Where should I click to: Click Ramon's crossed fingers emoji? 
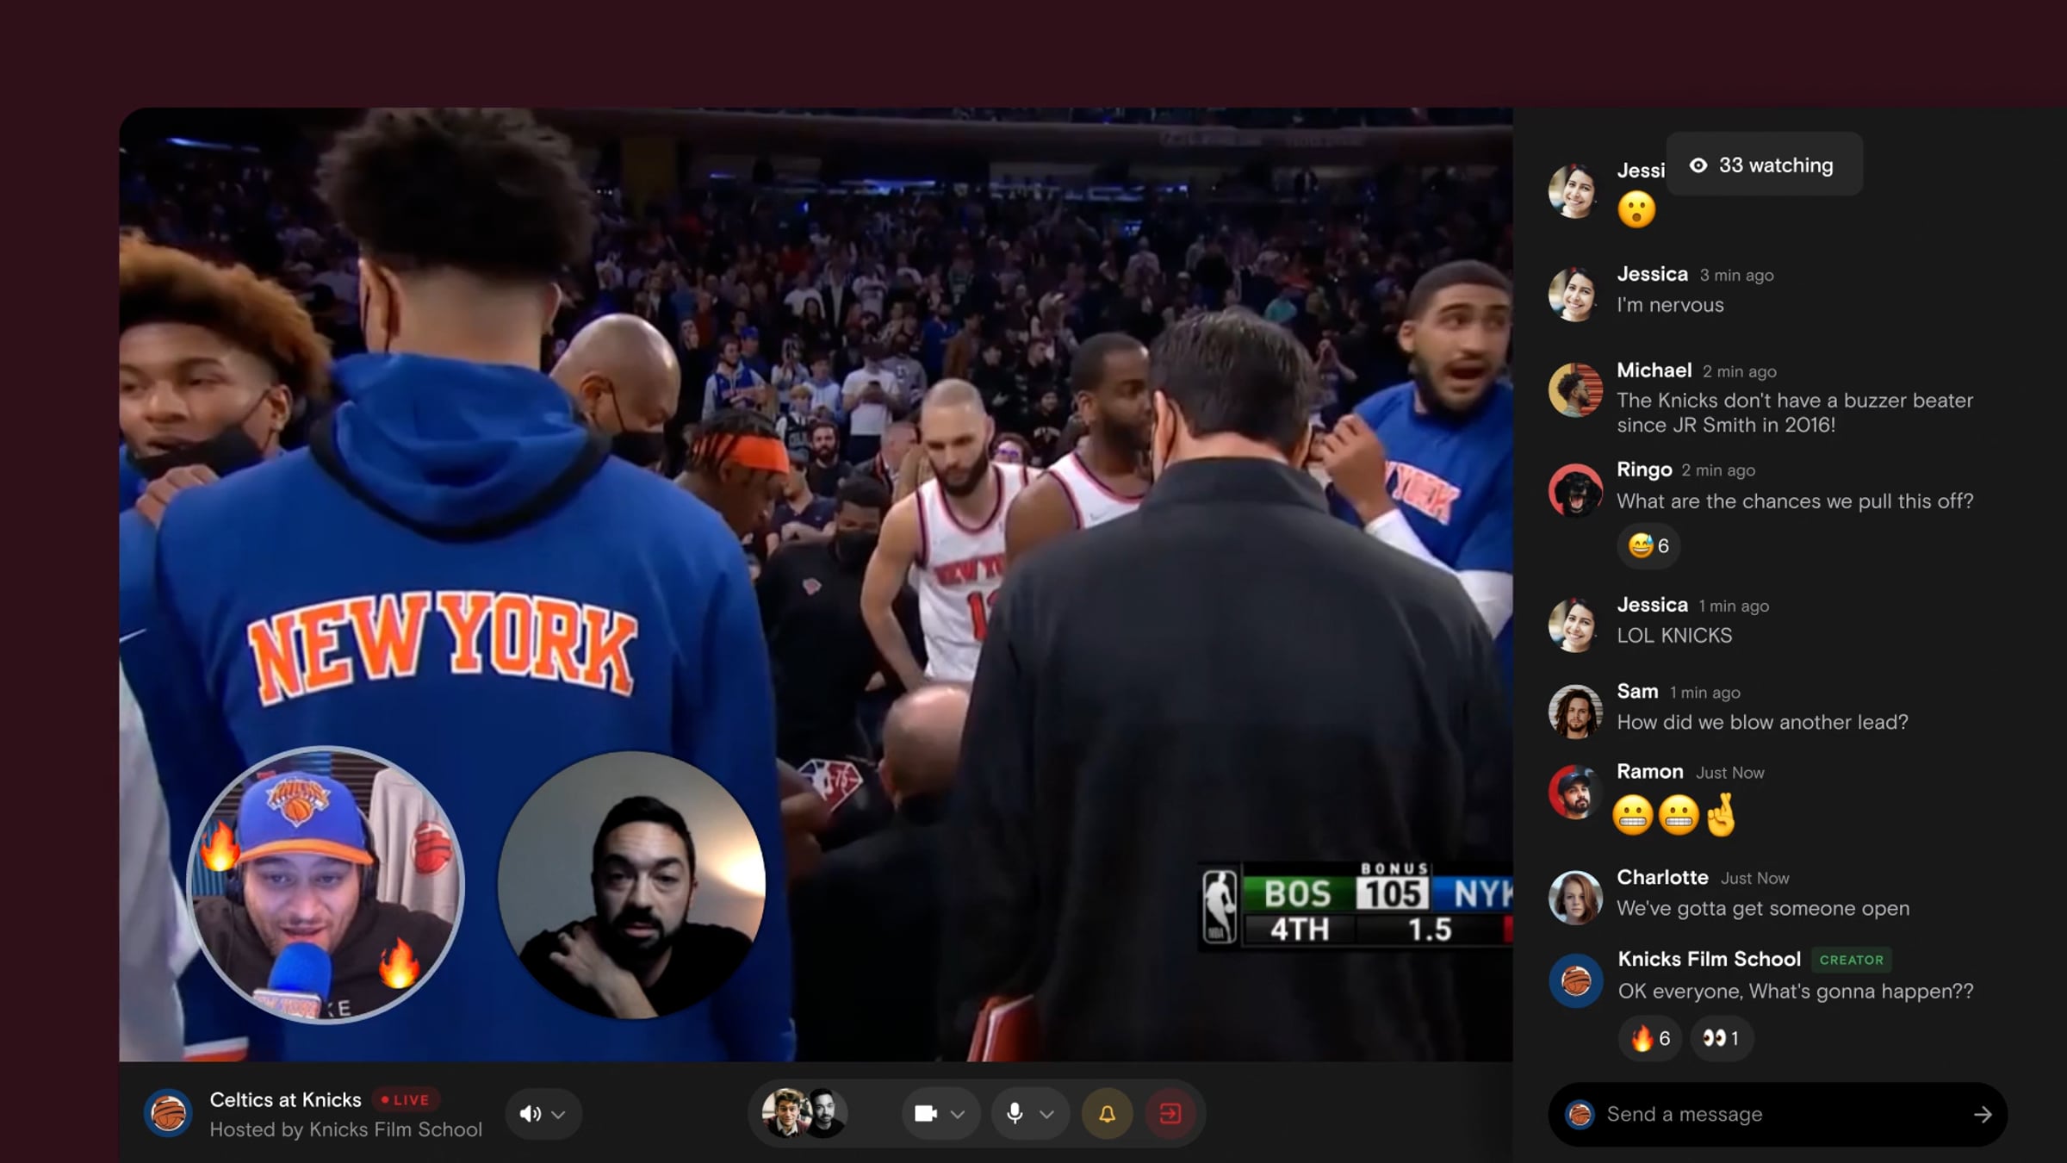[x=1722, y=814]
